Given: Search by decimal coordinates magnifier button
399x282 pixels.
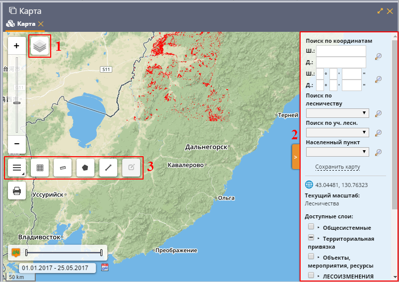Looking at the screenshot, I should 379,56.
